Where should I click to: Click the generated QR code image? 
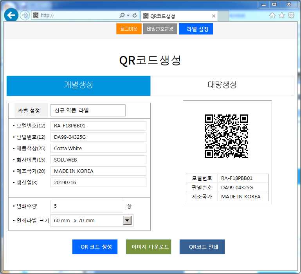[226, 136]
